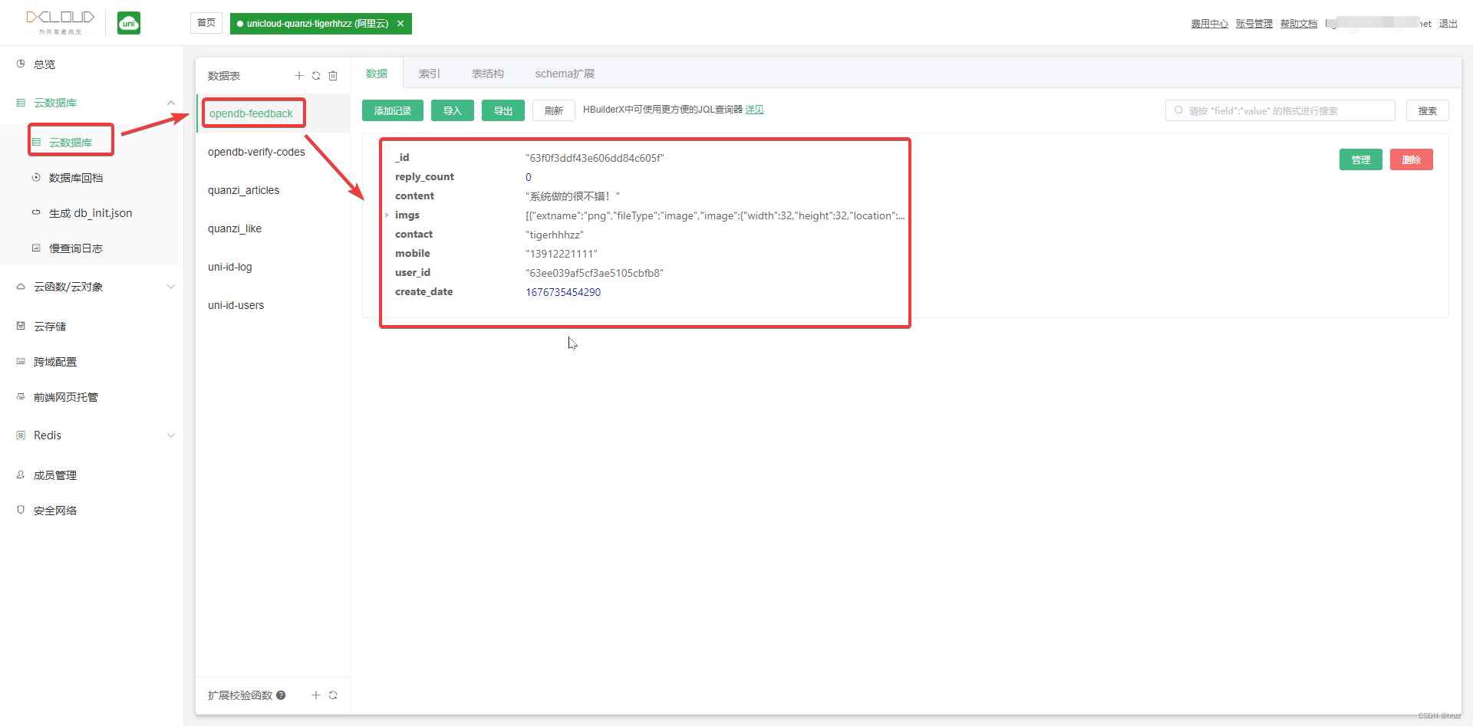This screenshot has width=1473, height=726.
Task: Open the 账号管理 link
Action: (1254, 24)
